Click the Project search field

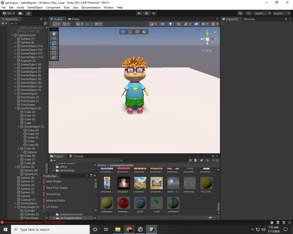point(154,161)
